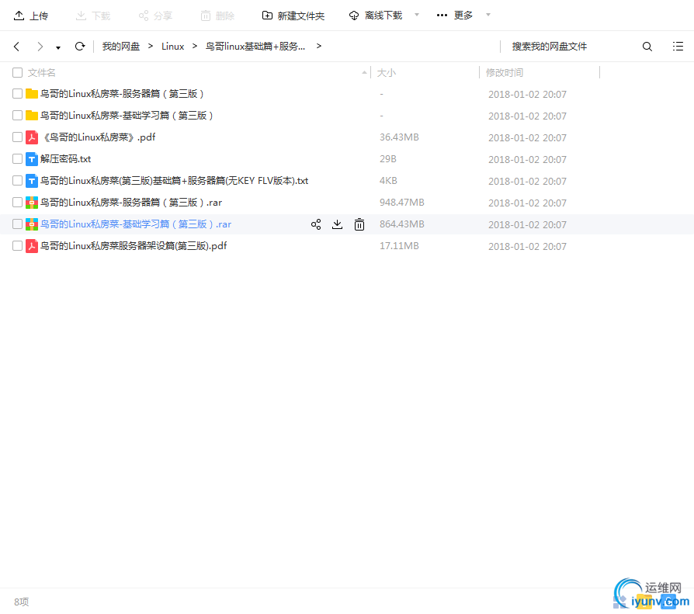This screenshot has height=614, width=694.
Task: Check the 服务器架设篇(第三版).pdf checkbox
Action: coord(17,245)
